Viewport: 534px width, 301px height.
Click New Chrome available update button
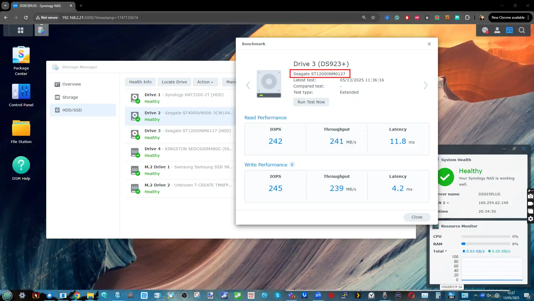[x=510, y=18]
